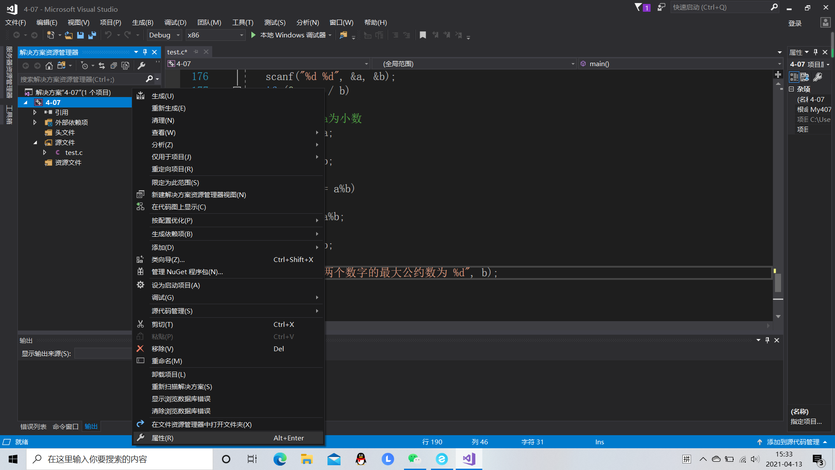
Task: Toggle bookmark on current line
Action: coord(422,35)
